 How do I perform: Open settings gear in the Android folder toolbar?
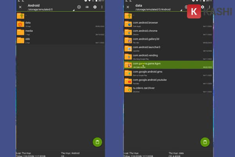(x=95, y=7)
